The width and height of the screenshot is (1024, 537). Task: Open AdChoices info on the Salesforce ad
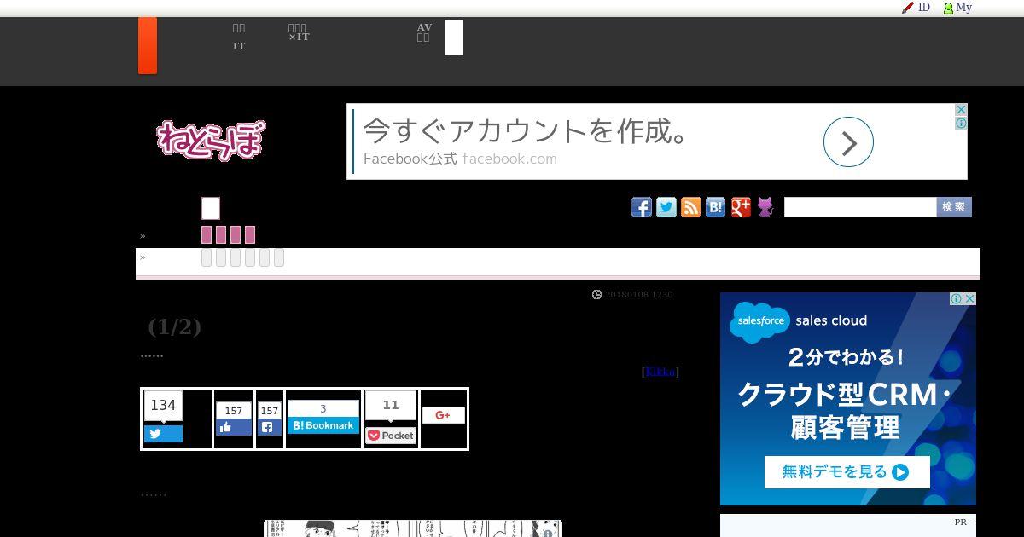957,299
